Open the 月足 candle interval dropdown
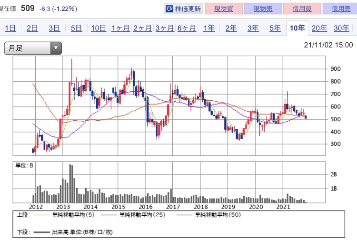 coord(33,48)
